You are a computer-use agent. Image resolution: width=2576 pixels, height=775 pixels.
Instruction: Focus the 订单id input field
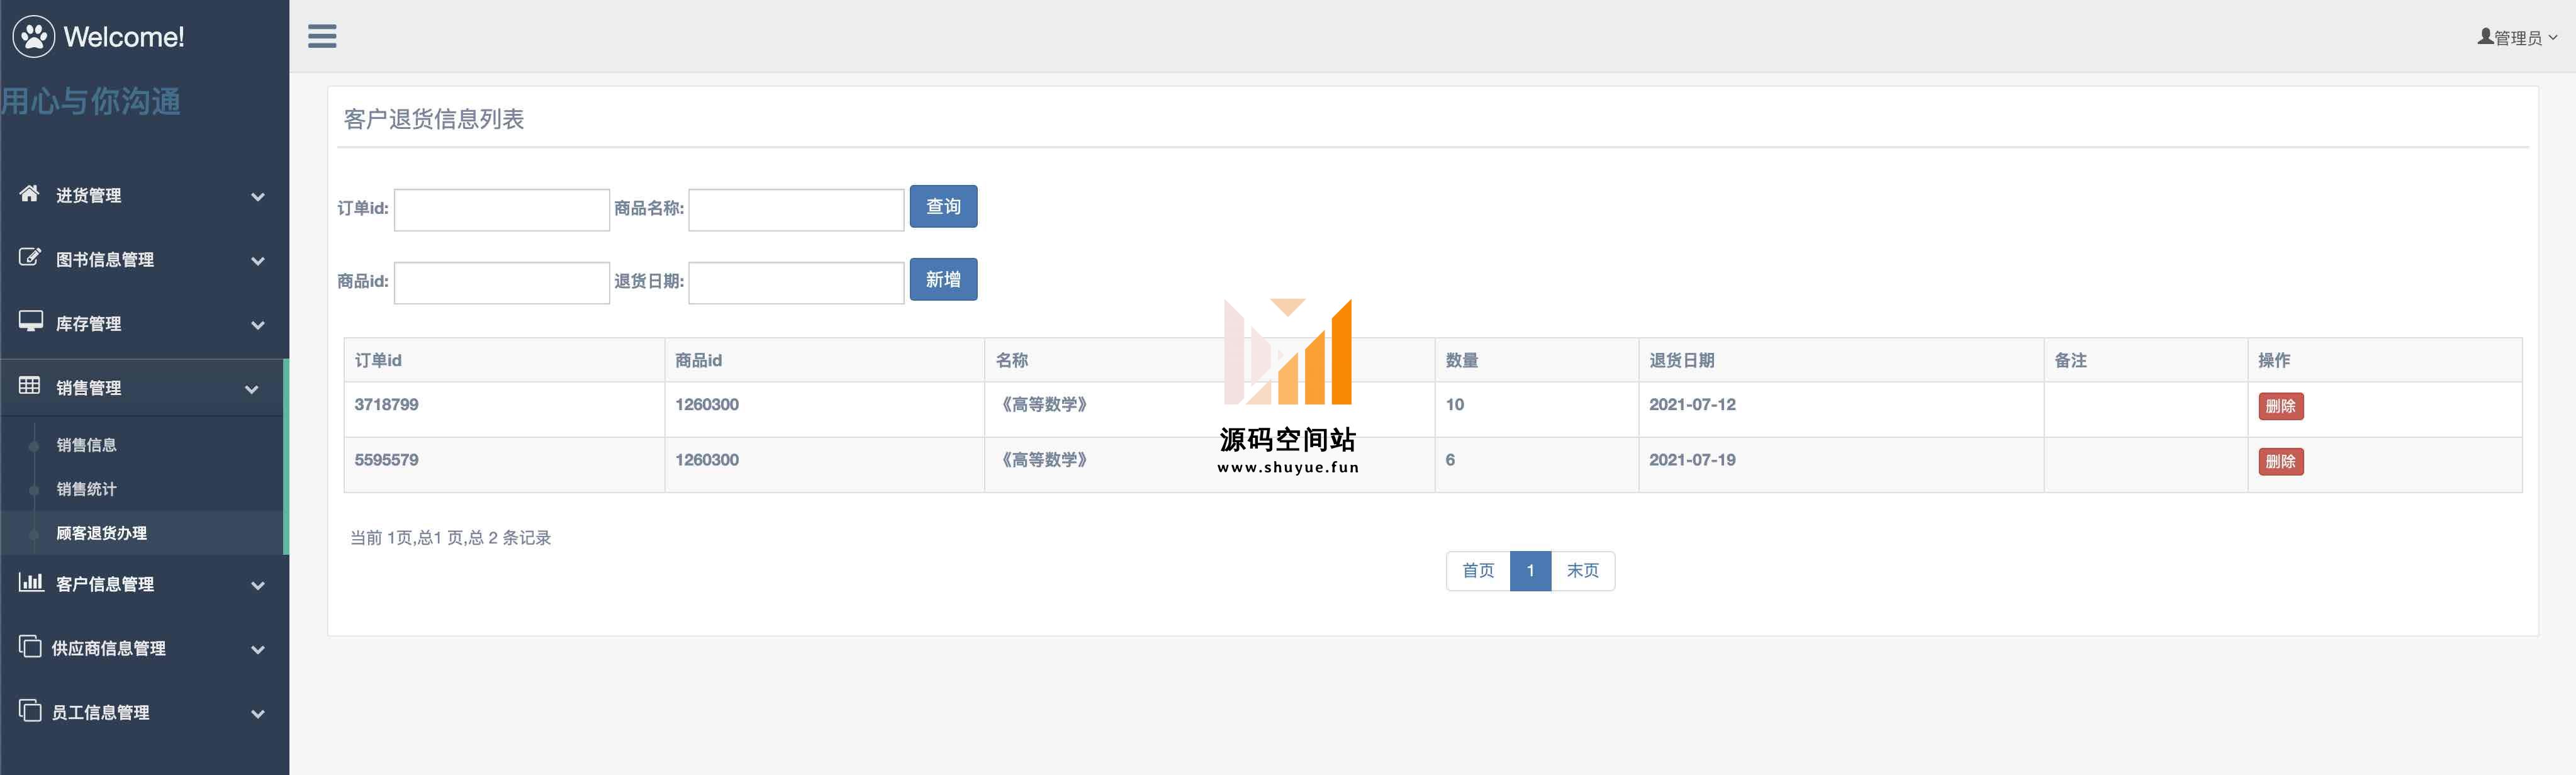(x=502, y=209)
